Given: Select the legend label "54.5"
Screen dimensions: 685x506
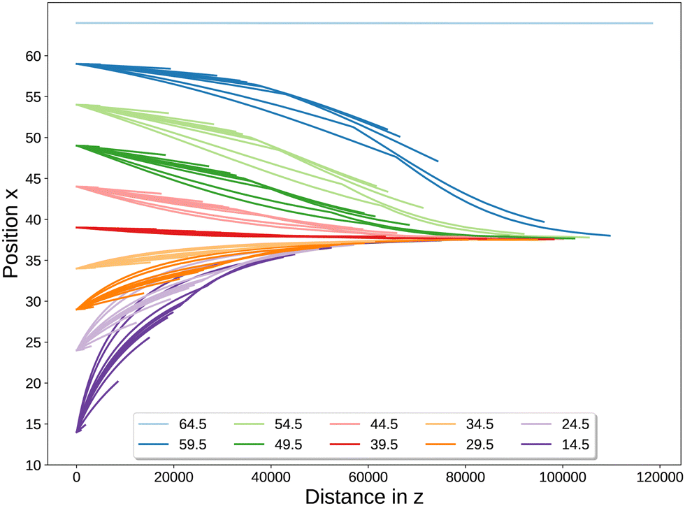Looking at the screenshot, I should pos(288,424).
